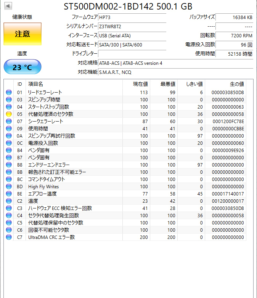Image resolution: width=257 pixels, height=298 pixels.
Task: Click the 生の値 column header
Action: [x=225, y=84]
